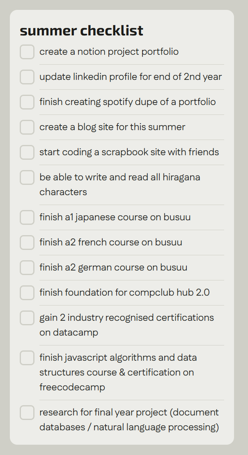Click 'create a notion project portfolio' text
Viewport: 248px width, 455px height.
109,52
